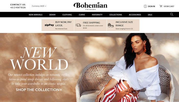
Task: Click the contact phone number
Action: click(x=18, y=7)
